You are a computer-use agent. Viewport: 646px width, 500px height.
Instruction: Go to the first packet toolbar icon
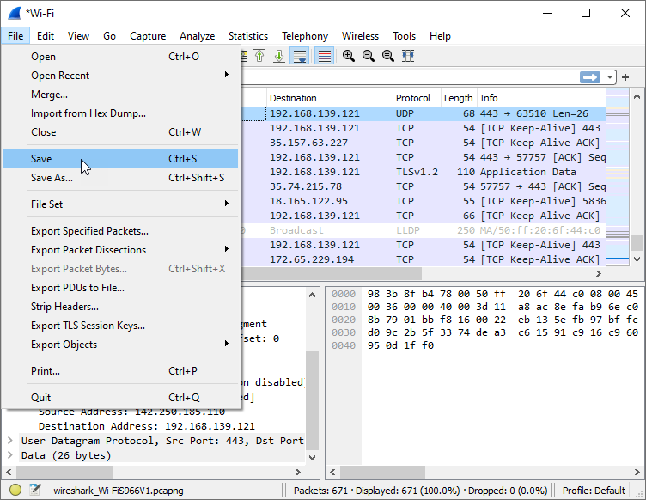[259, 56]
